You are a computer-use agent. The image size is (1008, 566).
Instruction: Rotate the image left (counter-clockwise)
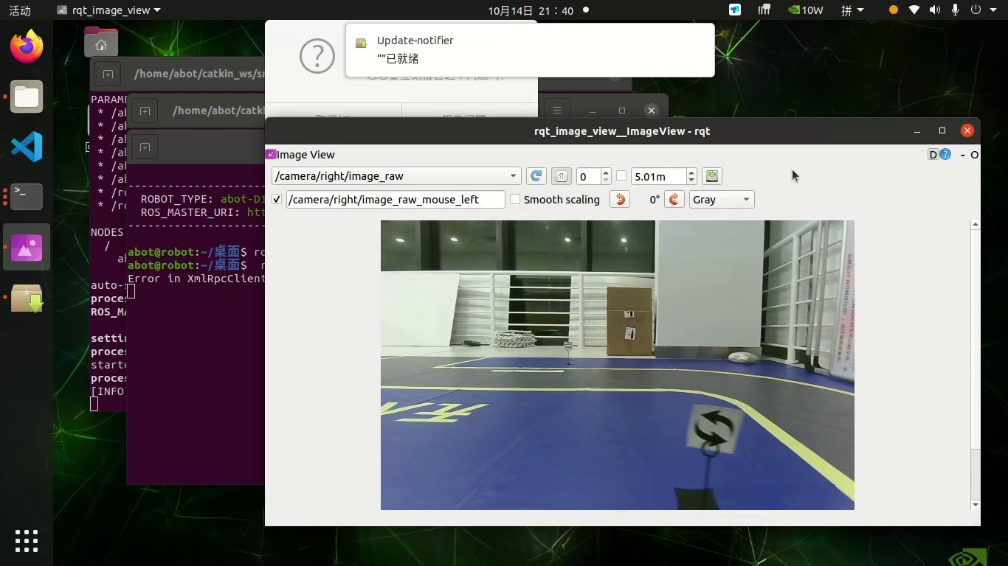point(620,200)
